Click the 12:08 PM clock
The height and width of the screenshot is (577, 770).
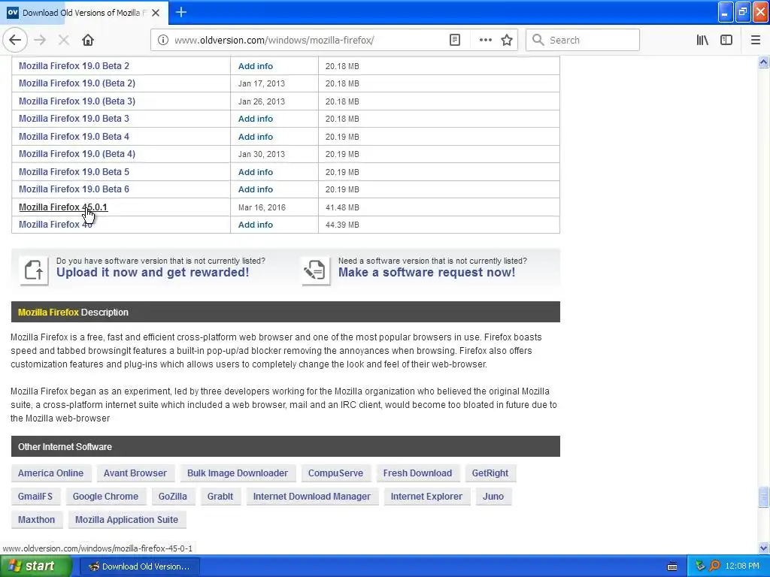[741, 566]
